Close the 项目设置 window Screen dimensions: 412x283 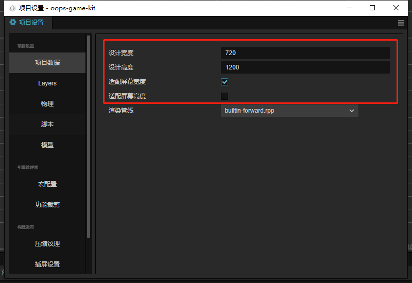(x=396, y=8)
